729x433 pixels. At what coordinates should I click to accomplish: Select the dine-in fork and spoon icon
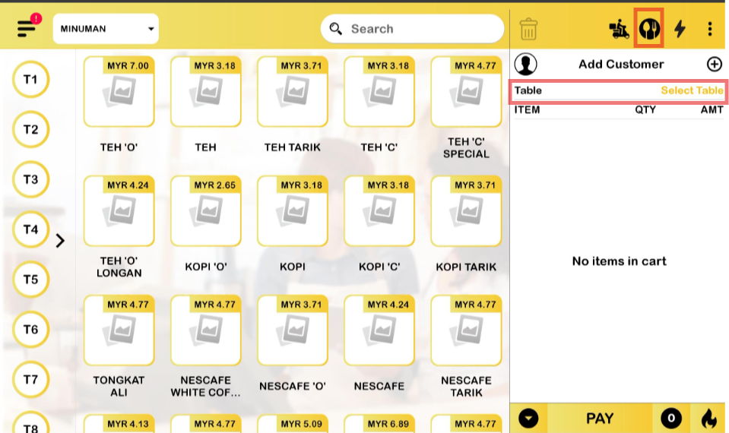point(648,29)
